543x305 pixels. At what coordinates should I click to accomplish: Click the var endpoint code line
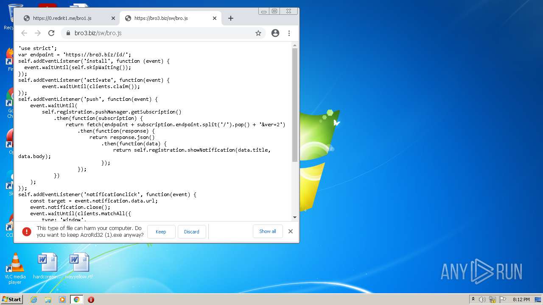[x=75, y=55]
